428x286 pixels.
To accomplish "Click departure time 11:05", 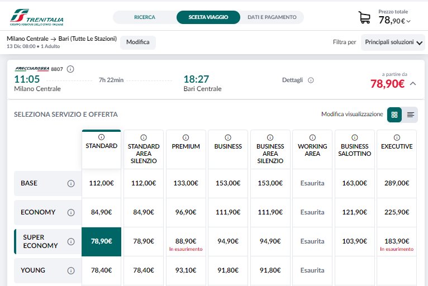I will [27, 79].
